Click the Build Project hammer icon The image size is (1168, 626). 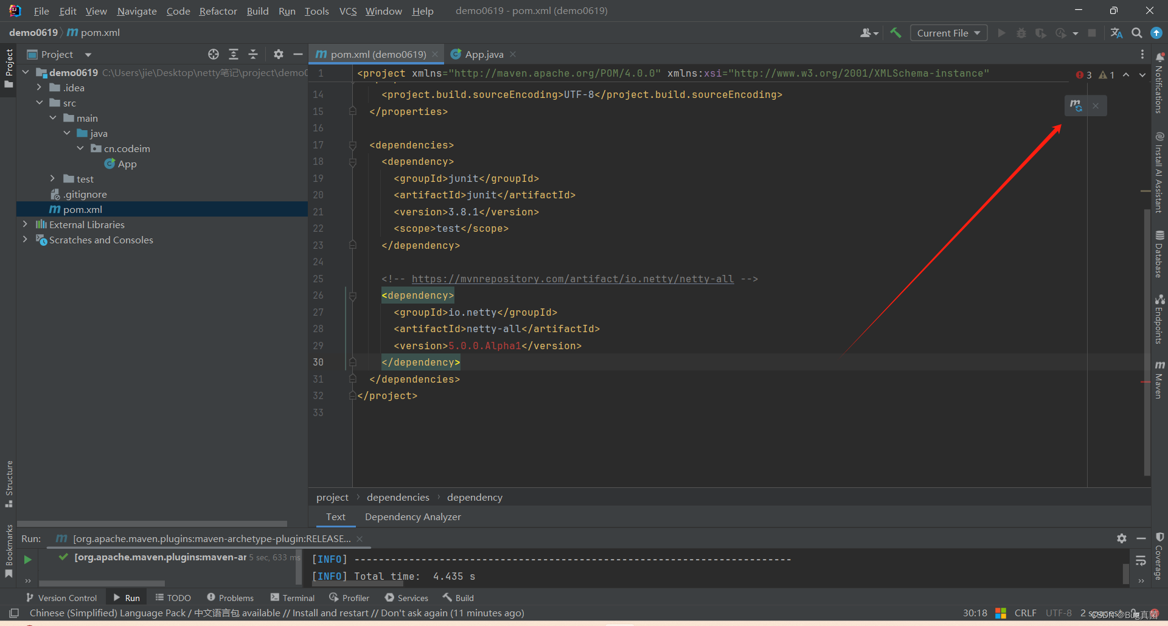[895, 33]
